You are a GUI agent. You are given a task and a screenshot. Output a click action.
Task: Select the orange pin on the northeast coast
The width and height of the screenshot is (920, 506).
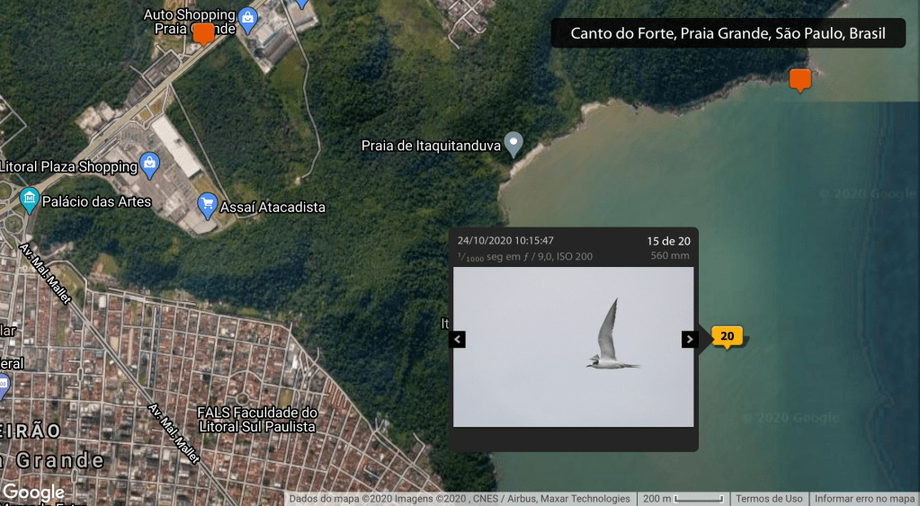799,79
